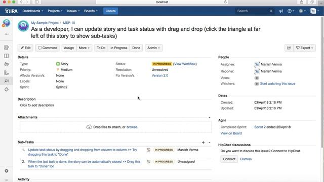Click Manish Verma reporter avatar

pyautogui.click(x=257, y=71)
